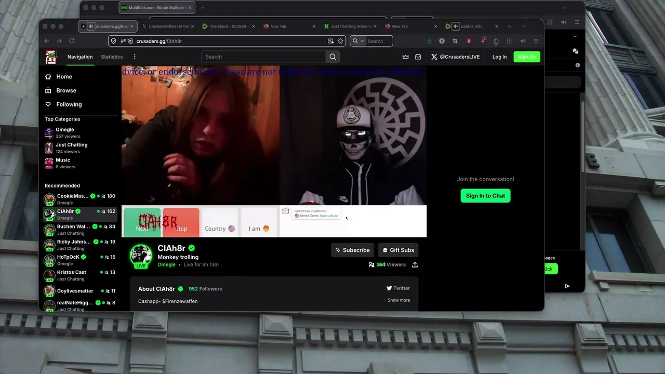The image size is (665, 374).
Task: Click the Country selector on the stream
Action: click(x=220, y=222)
